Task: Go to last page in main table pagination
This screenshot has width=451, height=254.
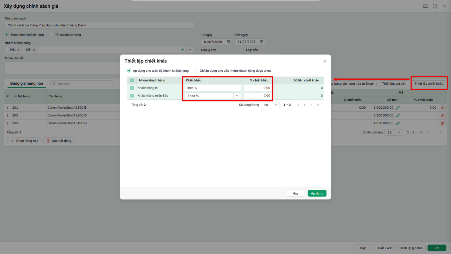Action: tap(441, 132)
